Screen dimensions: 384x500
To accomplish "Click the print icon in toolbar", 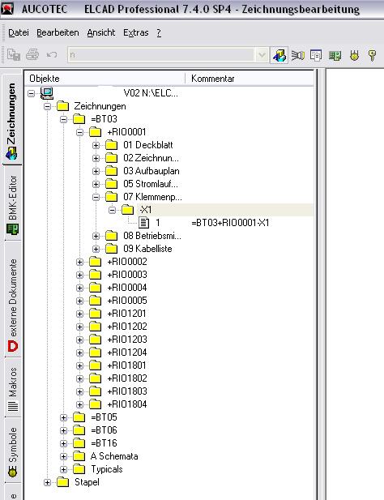I will pyautogui.click(x=32, y=55).
